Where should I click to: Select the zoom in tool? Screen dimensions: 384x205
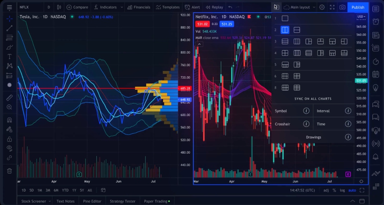(x=10, y=107)
